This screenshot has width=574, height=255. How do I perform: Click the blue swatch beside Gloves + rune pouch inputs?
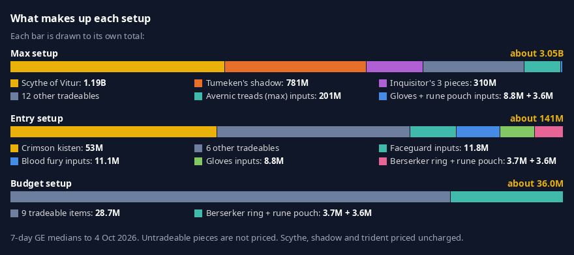[383, 96]
